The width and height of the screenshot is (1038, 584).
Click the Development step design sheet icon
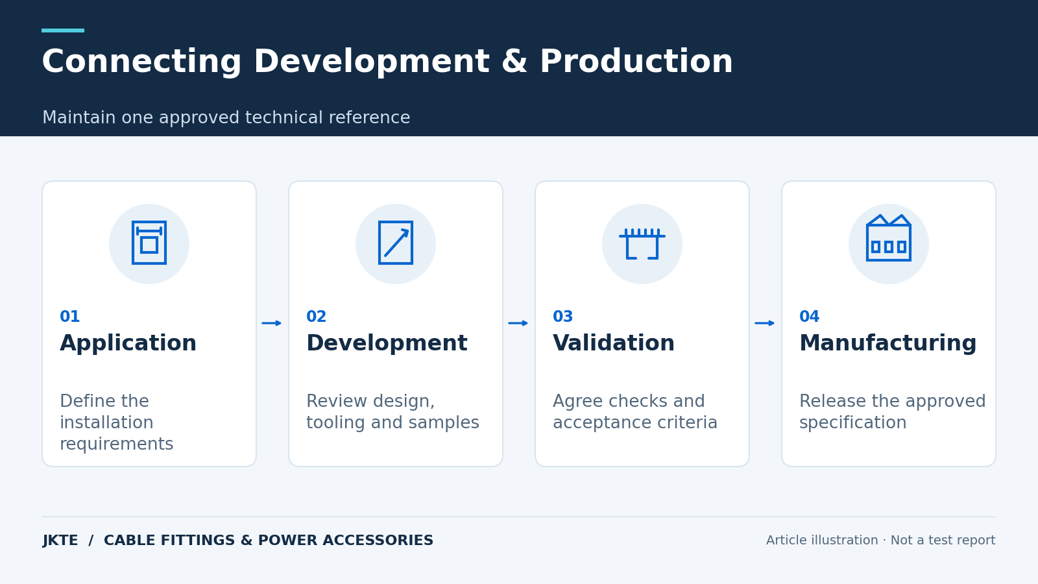[396, 243]
